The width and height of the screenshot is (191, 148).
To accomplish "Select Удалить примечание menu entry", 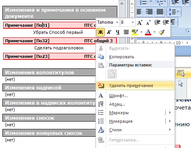I will 135,85.
